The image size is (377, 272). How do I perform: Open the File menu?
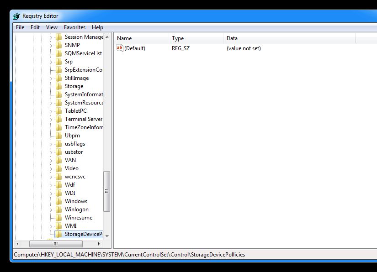tap(20, 27)
